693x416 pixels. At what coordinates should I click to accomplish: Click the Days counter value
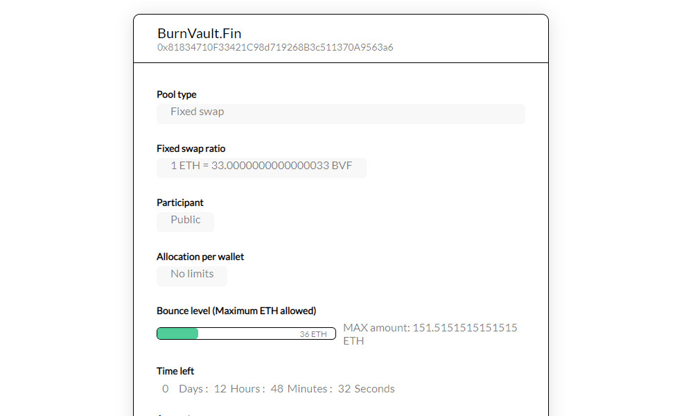pos(166,389)
